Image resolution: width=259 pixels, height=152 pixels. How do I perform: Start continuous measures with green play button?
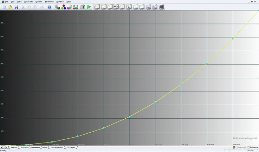(89, 7)
